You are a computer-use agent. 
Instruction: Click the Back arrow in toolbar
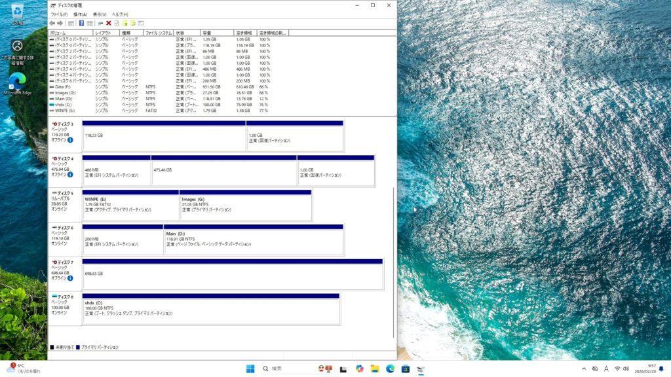pos(52,23)
